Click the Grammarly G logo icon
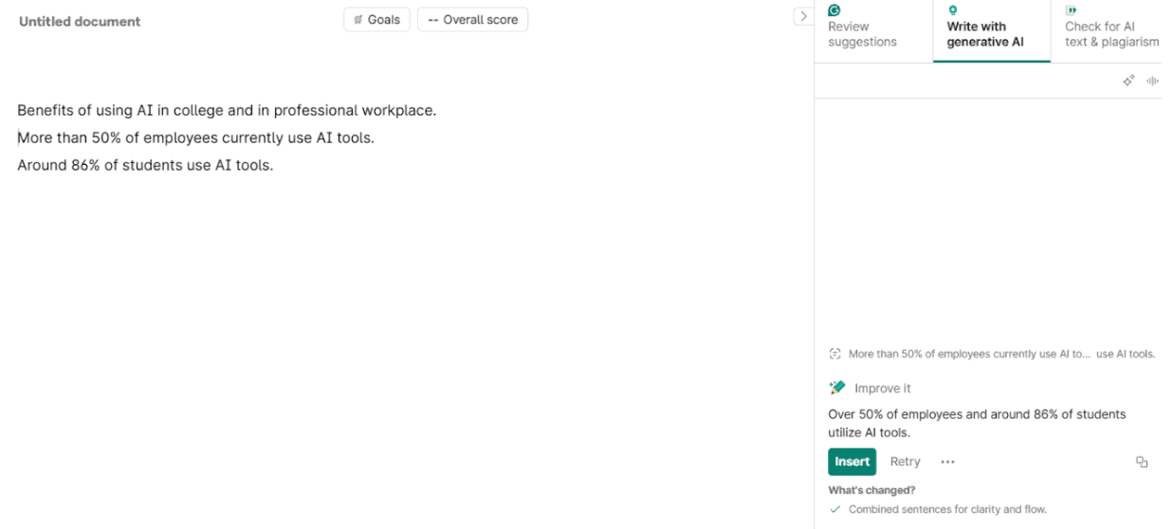This screenshot has height=529, width=1173. point(834,10)
